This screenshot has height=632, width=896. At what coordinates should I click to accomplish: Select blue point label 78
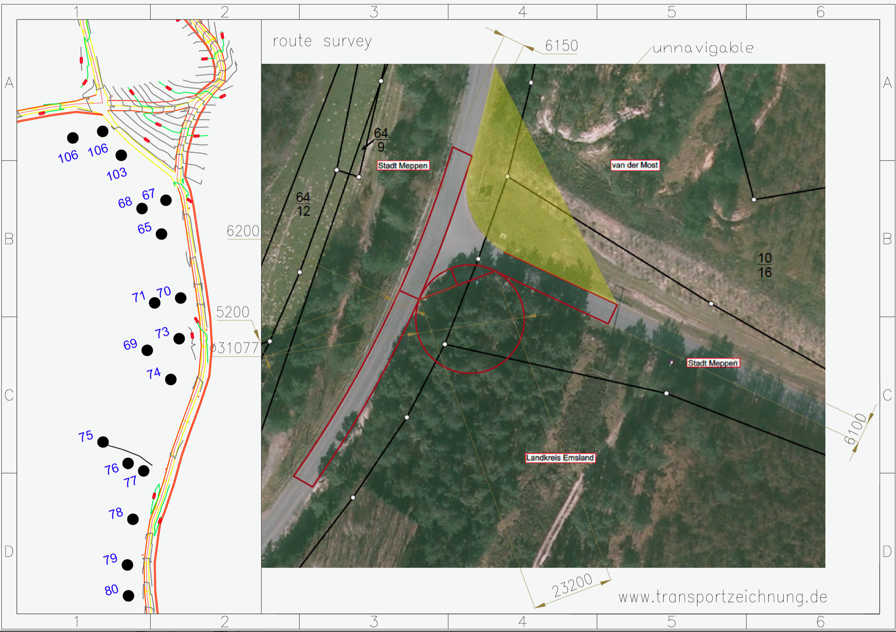[x=115, y=513]
